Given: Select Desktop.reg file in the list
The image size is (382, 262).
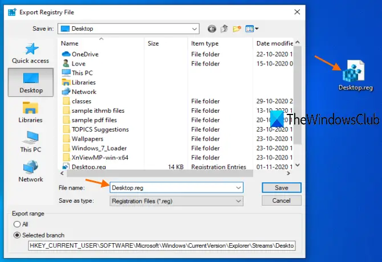Looking at the screenshot, I should [x=84, y=167].
